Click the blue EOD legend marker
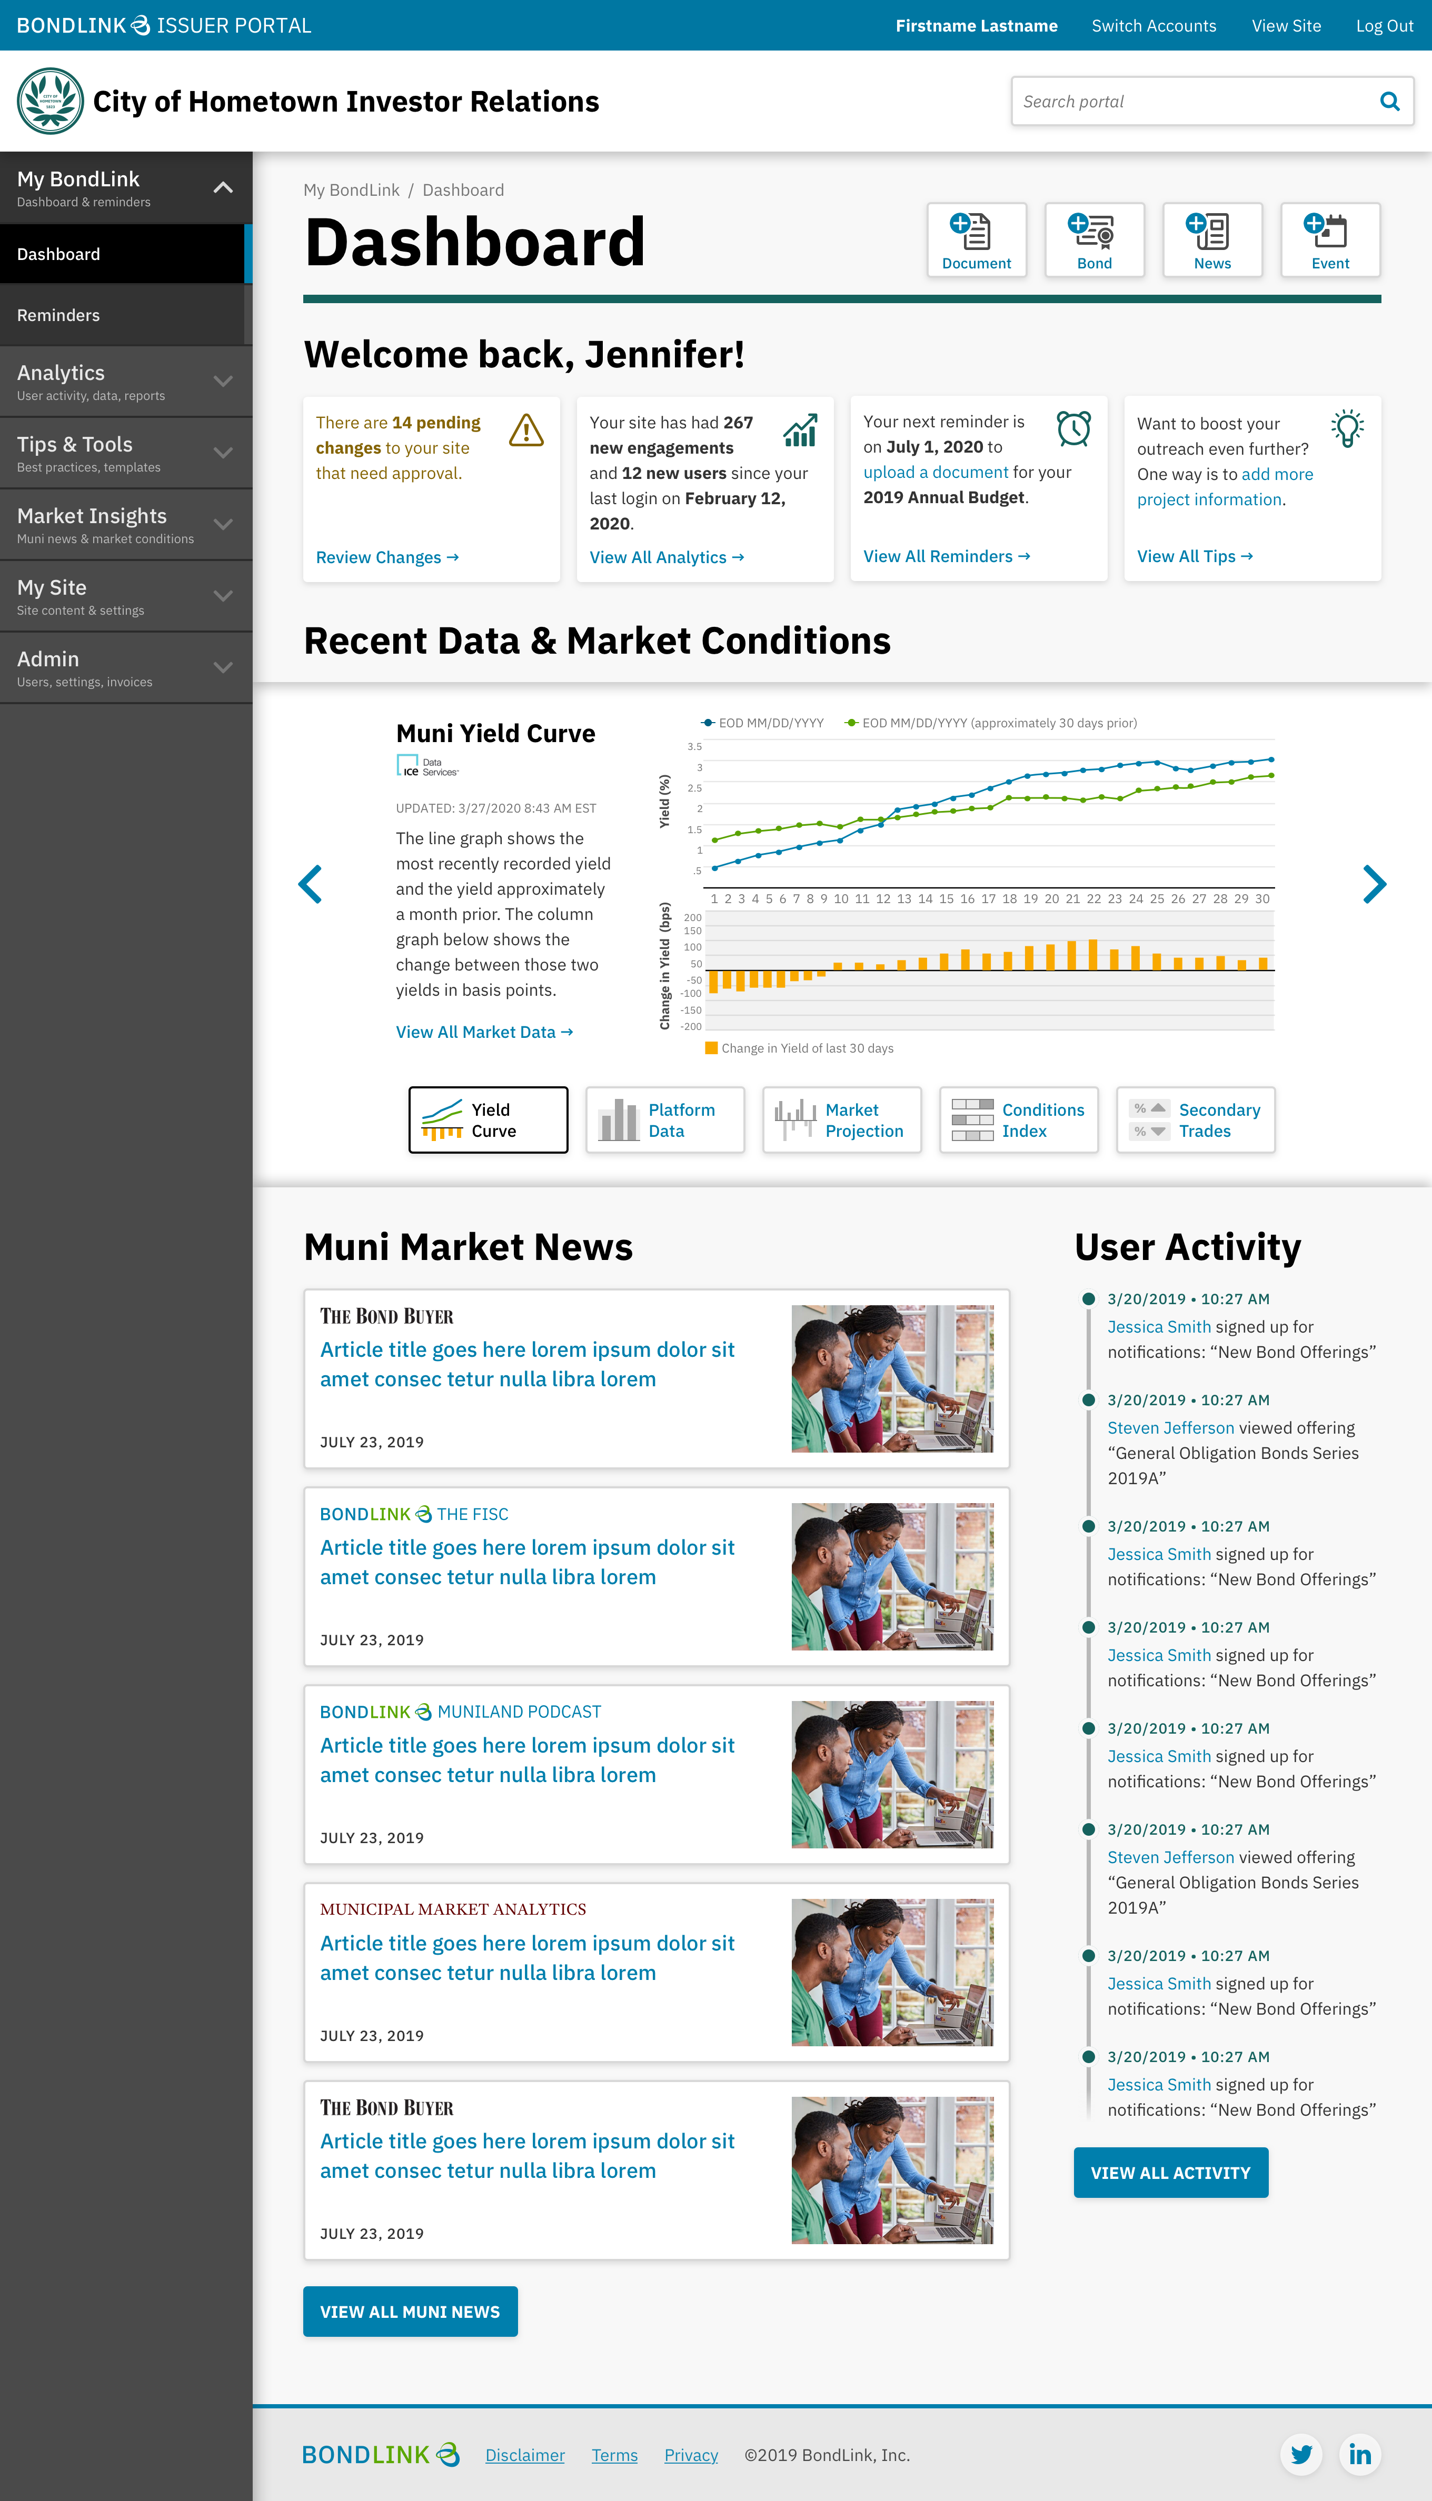The height and width of the screenshot is (2501, 1432). [707, 723]
